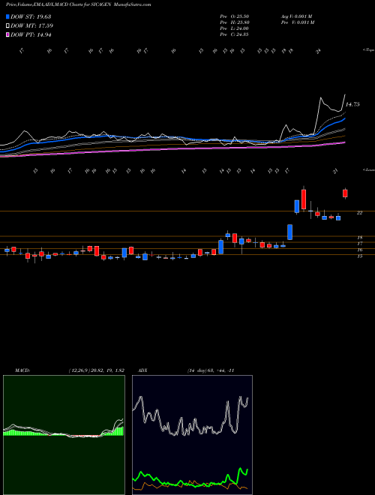Click the magenta DOW PT legend swatch

coord(7,34)
